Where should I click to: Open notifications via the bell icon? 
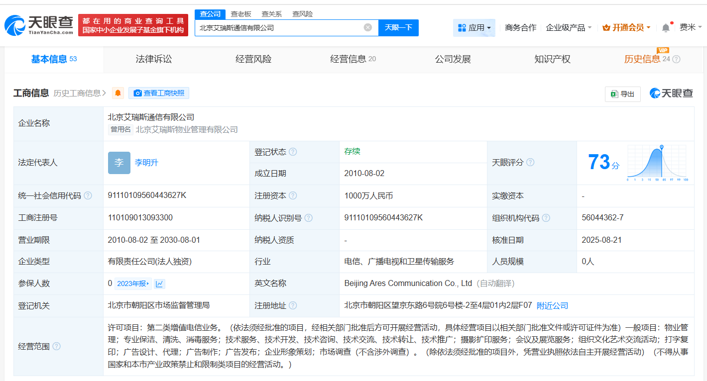(x=665, y=27)
